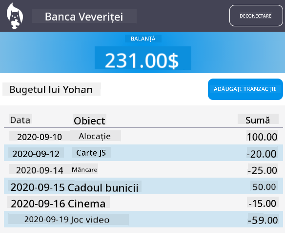Click the BALANȚĂ label
The image size is (285, 244).
coord(143,39)
